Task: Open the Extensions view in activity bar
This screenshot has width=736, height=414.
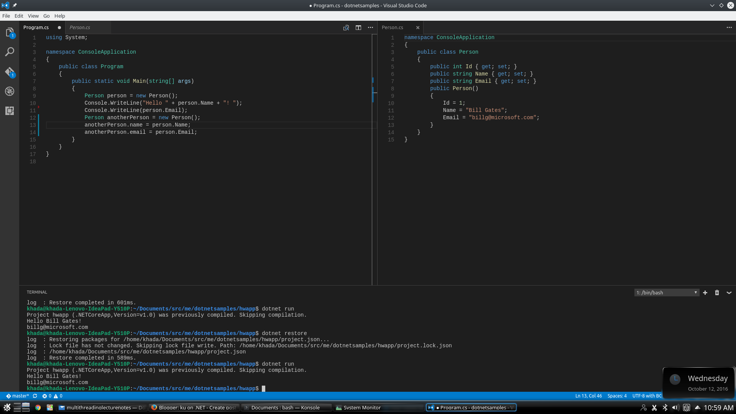Action: click(x=10, y=111)
